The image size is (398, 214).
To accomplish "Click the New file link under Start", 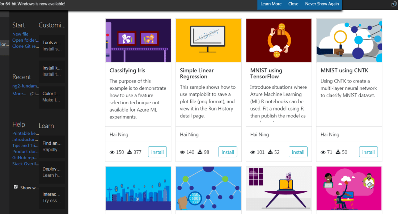I will 20,34.
